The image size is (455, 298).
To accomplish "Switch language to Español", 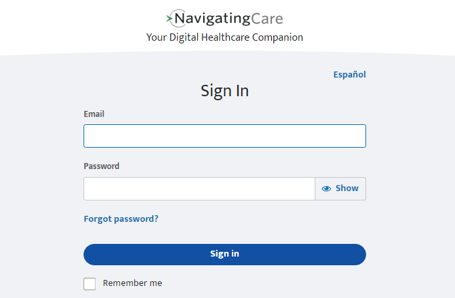I will pos(349,75).
